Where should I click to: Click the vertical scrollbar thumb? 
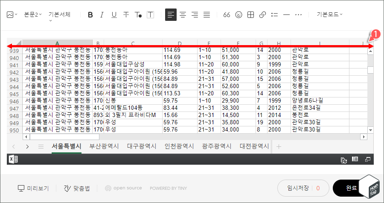[370, 70]
